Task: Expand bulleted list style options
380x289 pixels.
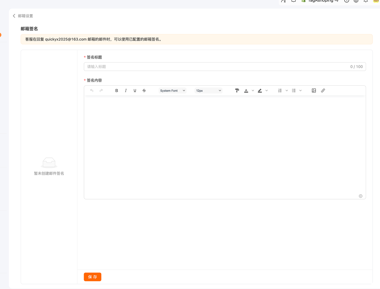Action: [x=300, y=90]
